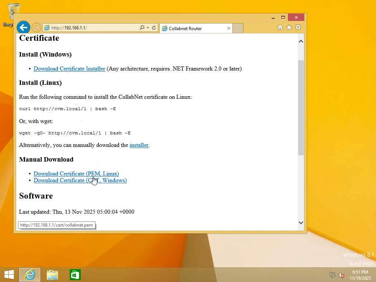This screenshot has height=282, width=376.
Task: Click the Install (Linux) heading
Action: coord(40,83)
